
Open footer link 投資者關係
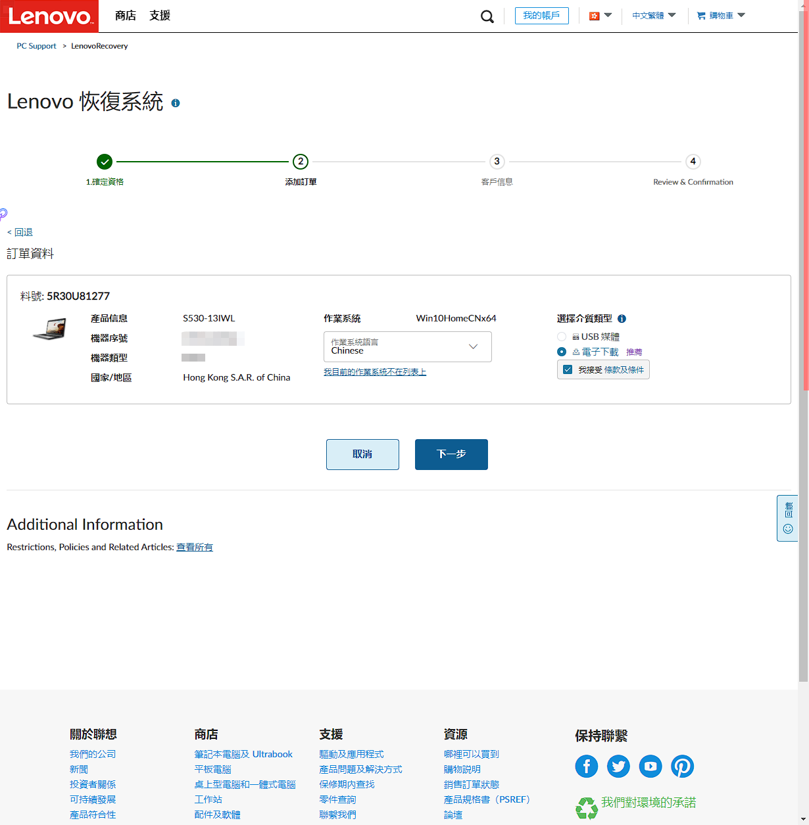[93, 784]
